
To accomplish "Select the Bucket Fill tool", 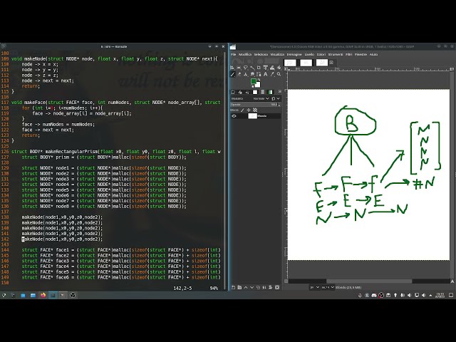I will (279, 68).
